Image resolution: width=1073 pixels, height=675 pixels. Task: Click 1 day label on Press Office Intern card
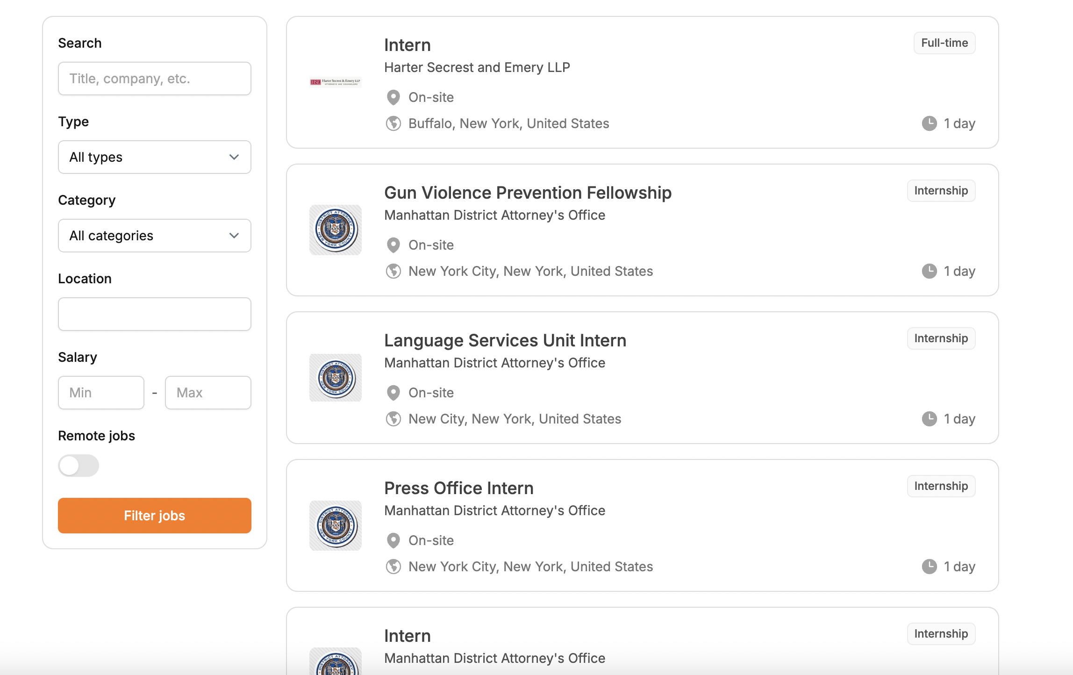click(x=959, y=567)
